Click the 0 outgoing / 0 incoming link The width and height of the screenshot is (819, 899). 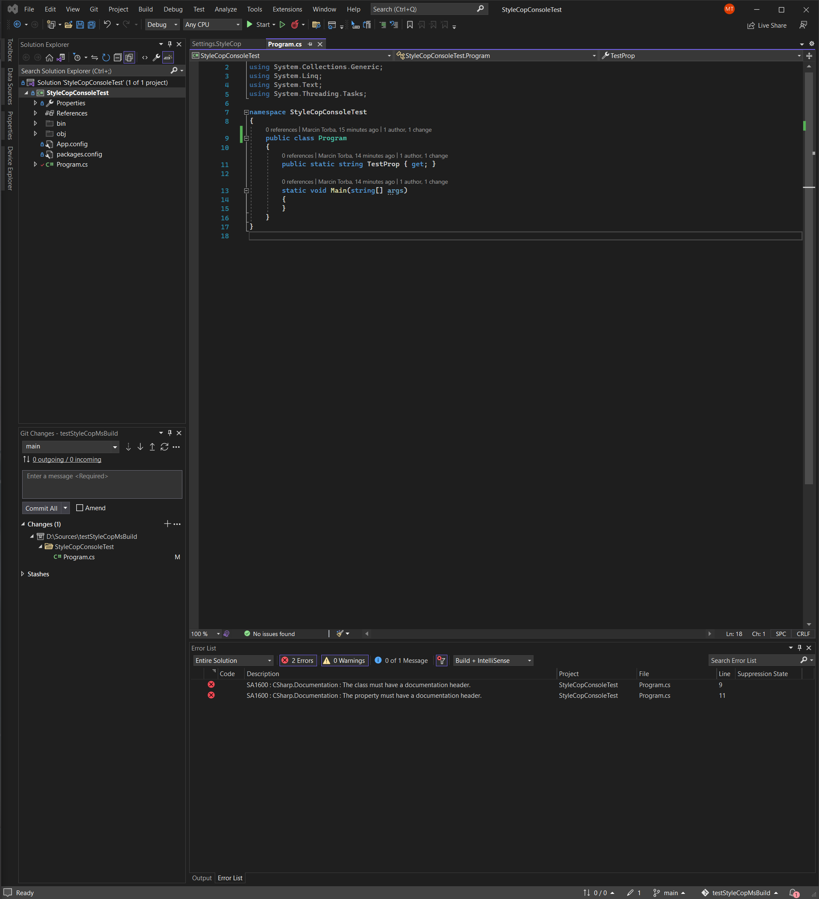click(x=66, y=459)
